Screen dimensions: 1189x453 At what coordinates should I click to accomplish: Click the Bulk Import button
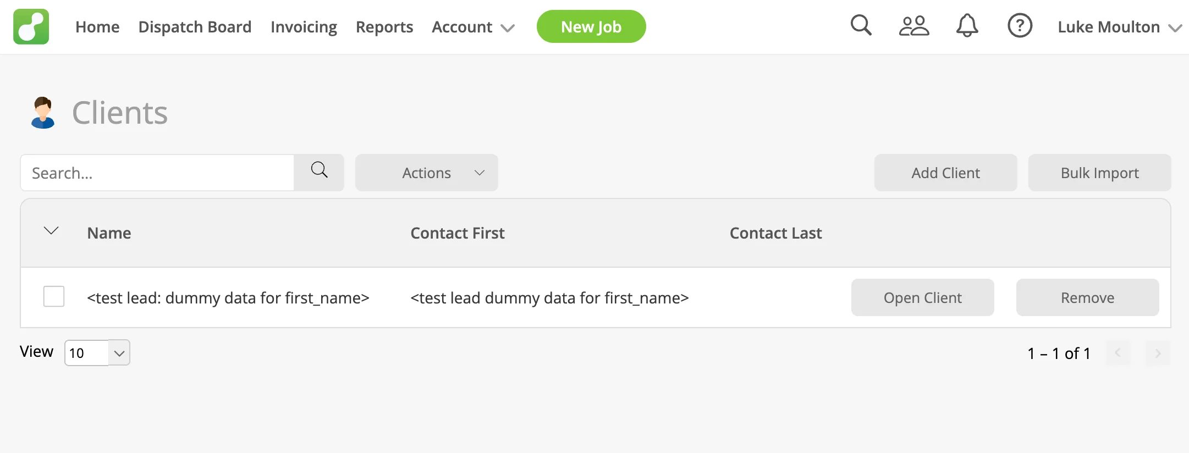[1100, 173]
